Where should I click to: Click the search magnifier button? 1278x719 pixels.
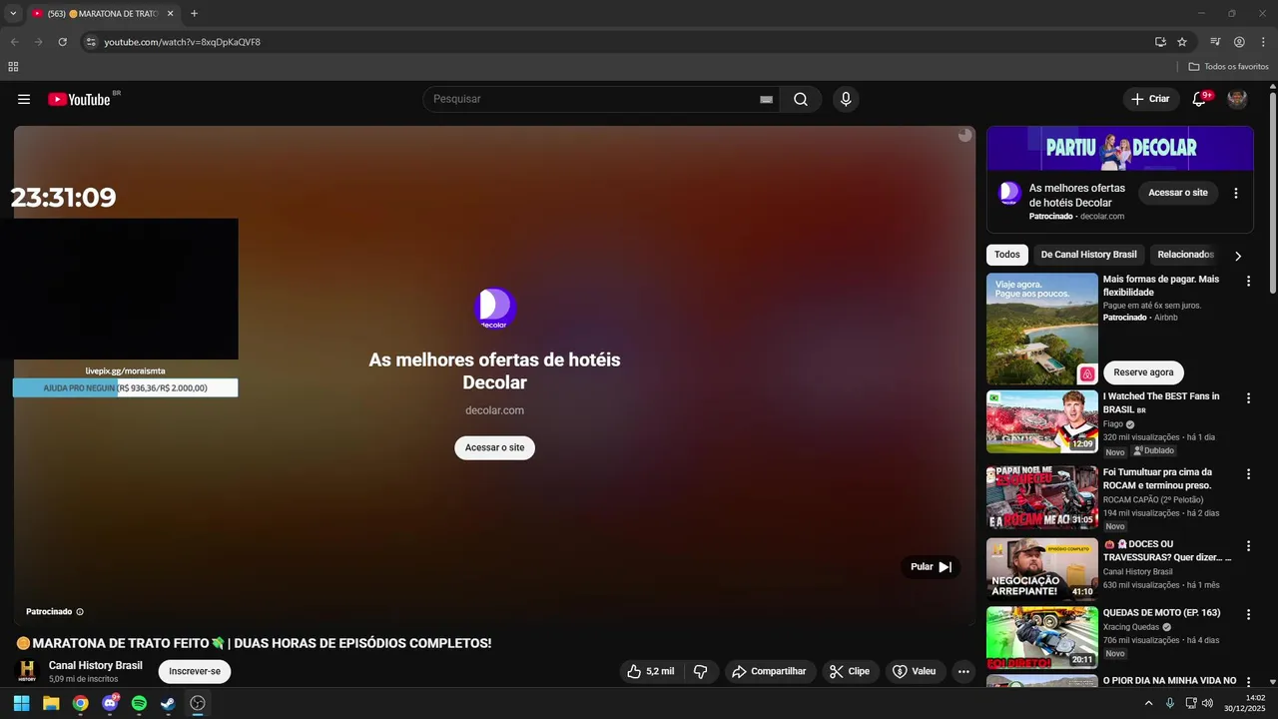(x=801, y=99)
